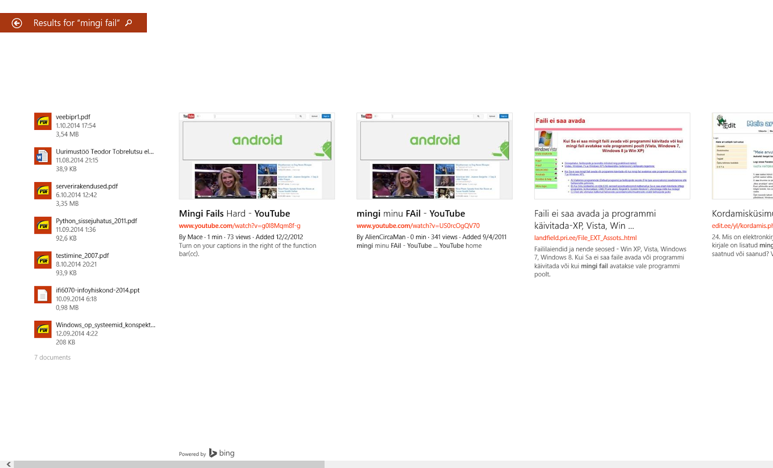Open the Kordamisküsimused result title

742,213
